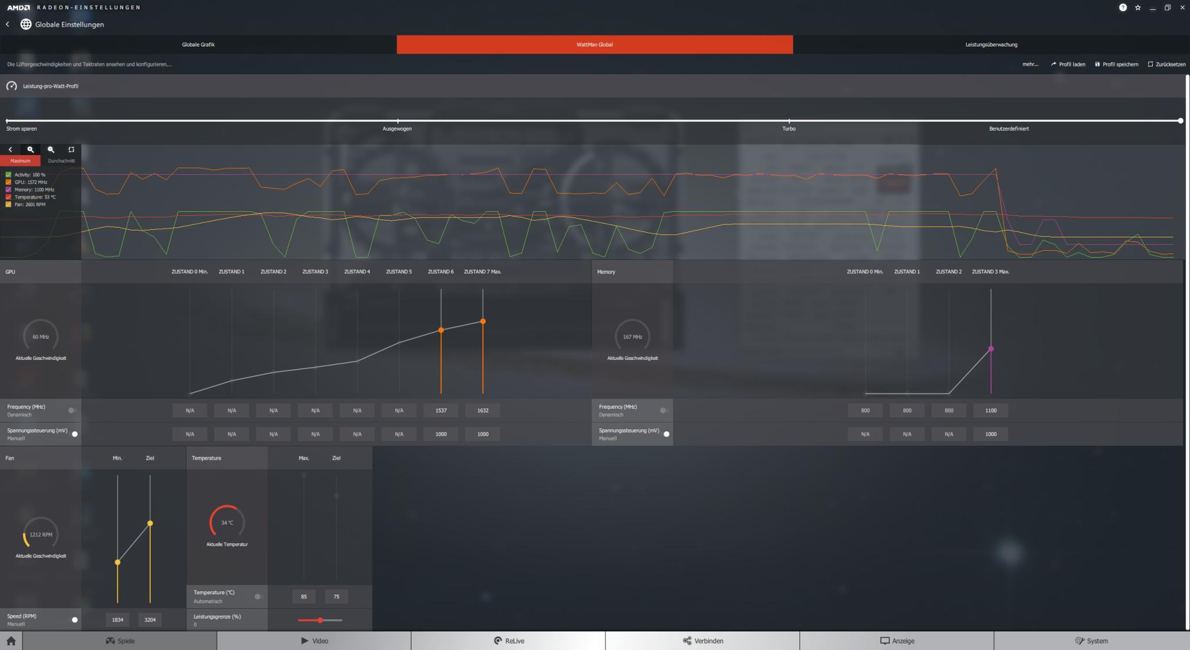
Task: Click the Zustand 6 orange frequency handle
Action: click(x=441, y=330)
